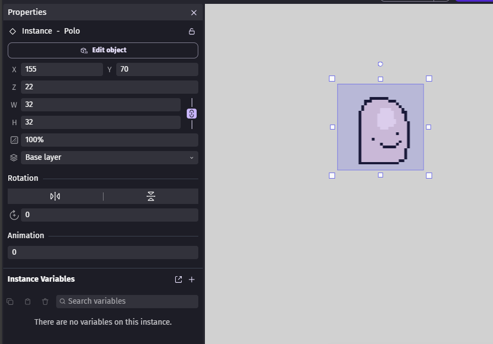Toggle keep aspect ratio link icon

point(192,114)
